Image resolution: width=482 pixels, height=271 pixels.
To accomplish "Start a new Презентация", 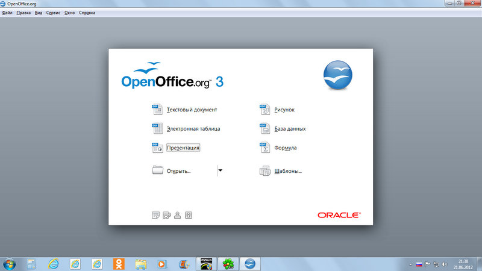I will coord(183,148).
